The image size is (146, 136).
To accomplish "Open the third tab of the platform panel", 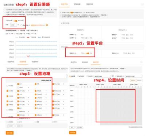I will point(90,4).
